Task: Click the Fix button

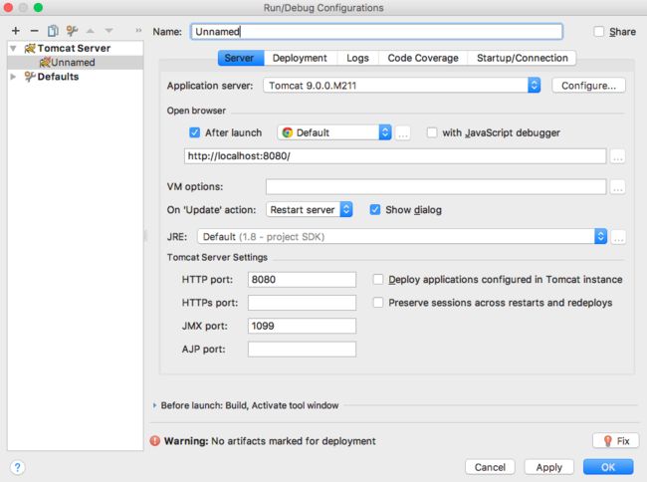Action: (x=615, y=441)
